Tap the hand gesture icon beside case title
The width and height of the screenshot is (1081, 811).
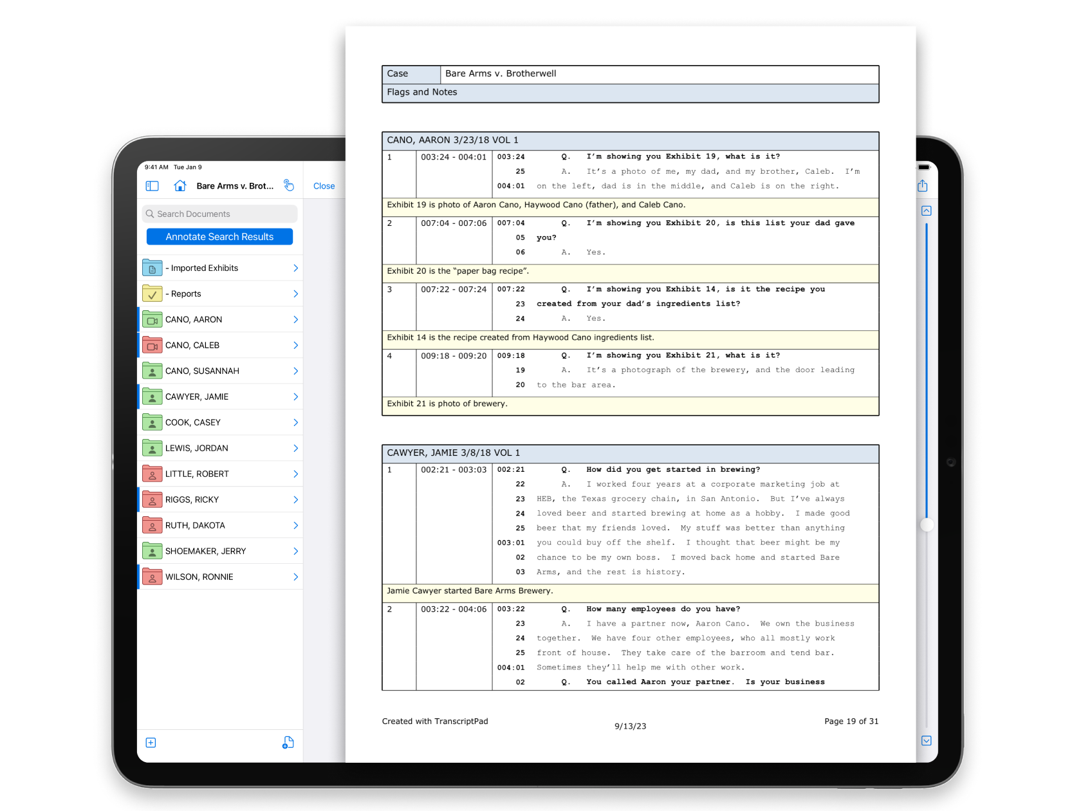tap(289, 185)
